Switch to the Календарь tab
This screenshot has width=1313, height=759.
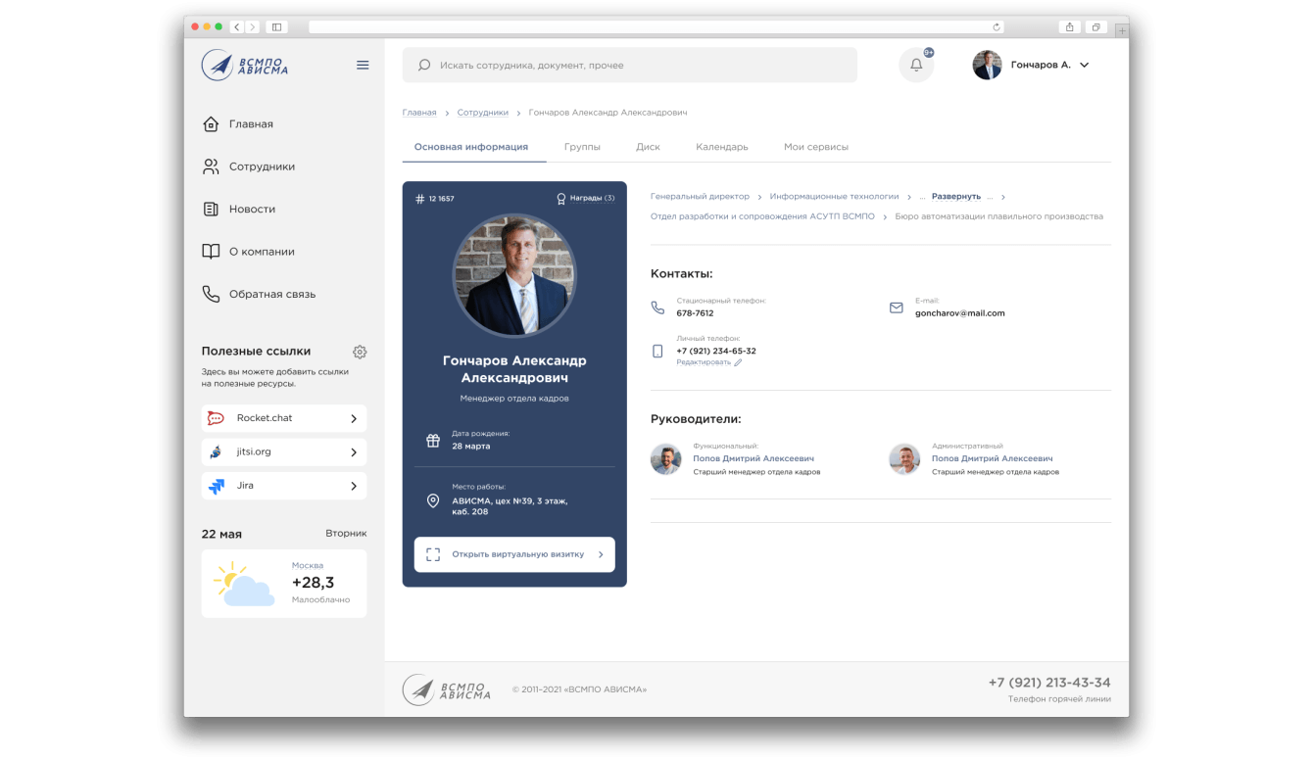click(x=722, y=147)
